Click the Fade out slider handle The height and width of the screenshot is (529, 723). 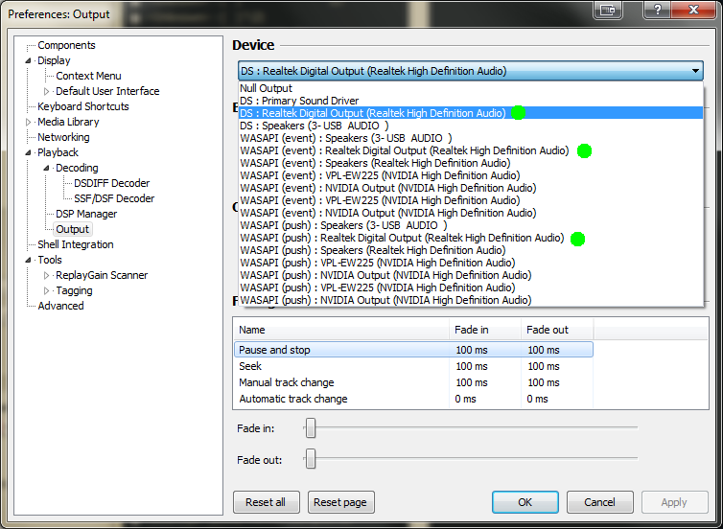pos(311,459)
